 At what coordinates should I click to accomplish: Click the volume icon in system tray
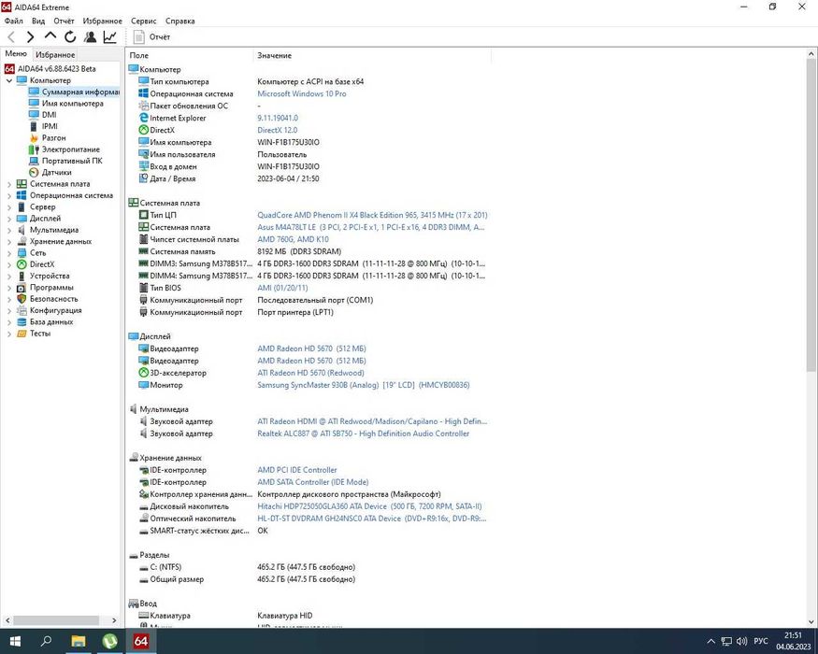click(x=741, y=642)
